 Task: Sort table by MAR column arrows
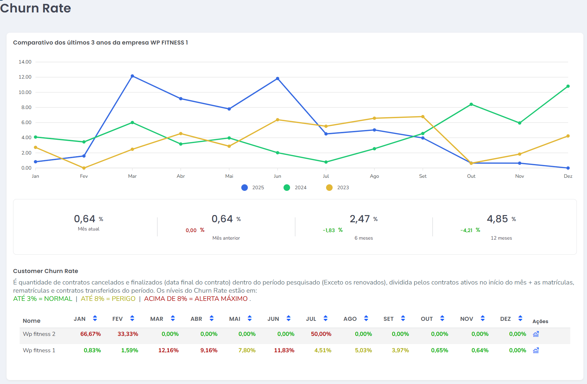(173, 318)
